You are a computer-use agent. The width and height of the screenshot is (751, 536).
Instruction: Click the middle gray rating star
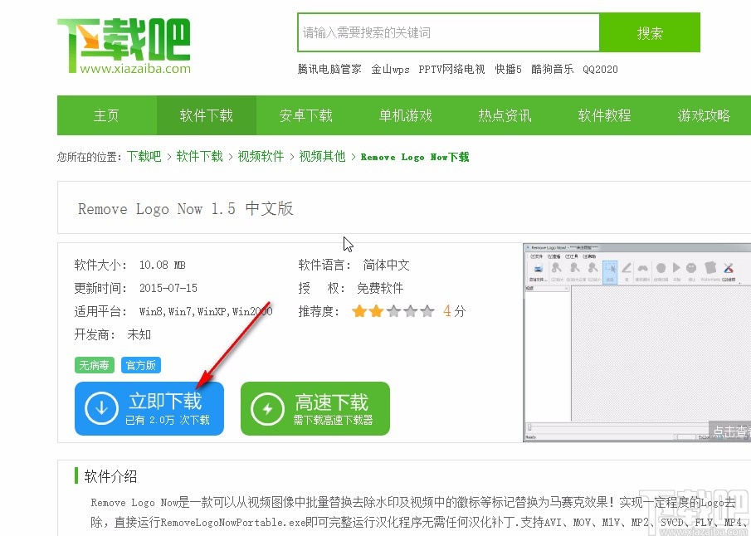[x=393, y=311]
